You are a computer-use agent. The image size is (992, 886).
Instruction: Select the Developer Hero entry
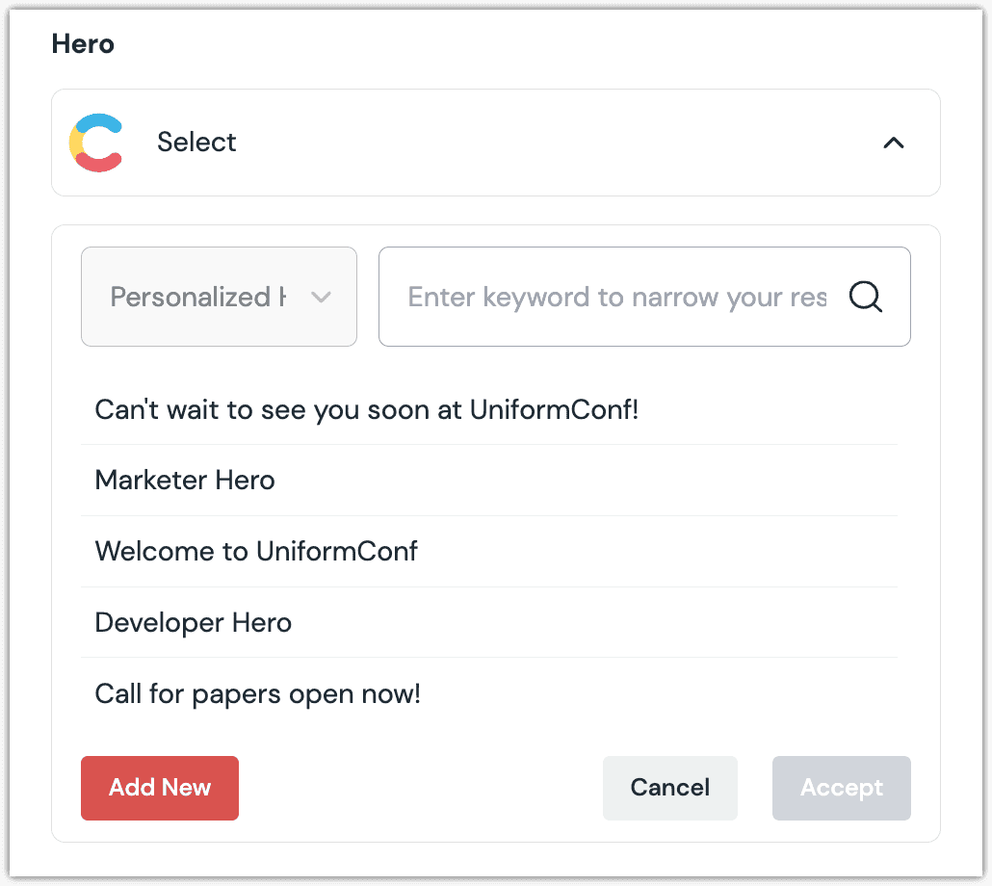click(x=193, y=622)
